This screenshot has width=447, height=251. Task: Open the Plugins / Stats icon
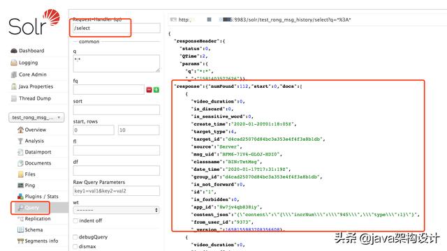(20, 197)
